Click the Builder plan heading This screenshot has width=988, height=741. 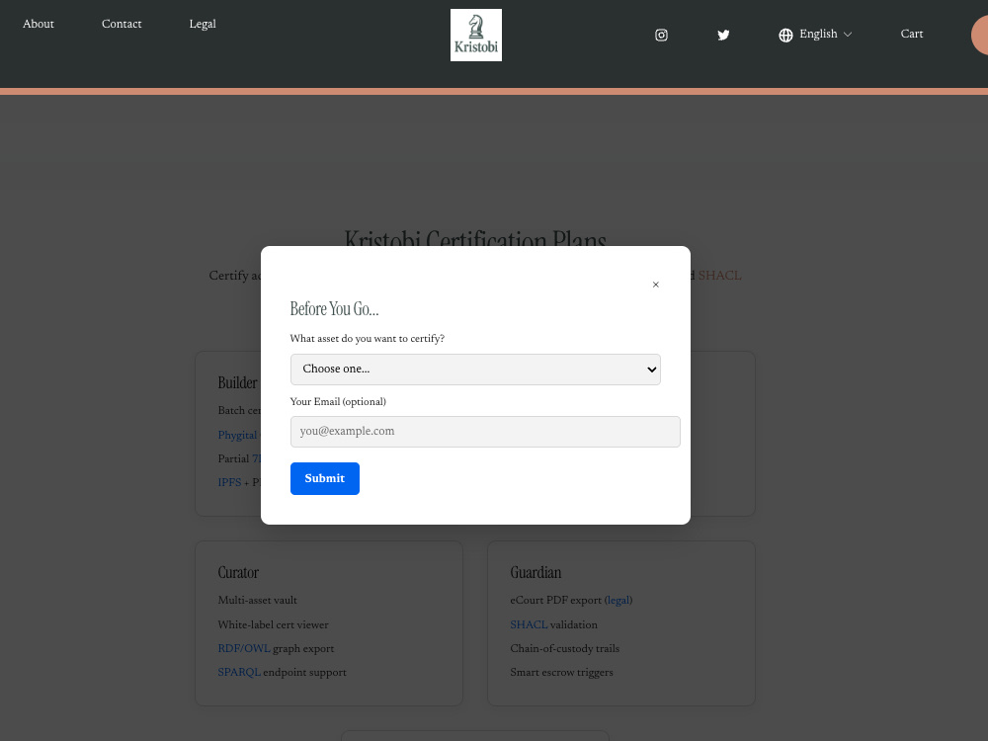(x=238, y=382)
